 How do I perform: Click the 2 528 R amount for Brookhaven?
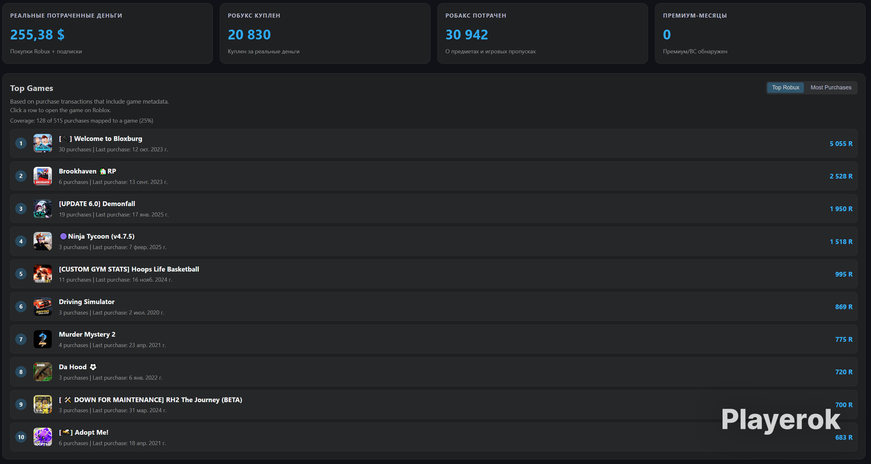pos(841,176)
